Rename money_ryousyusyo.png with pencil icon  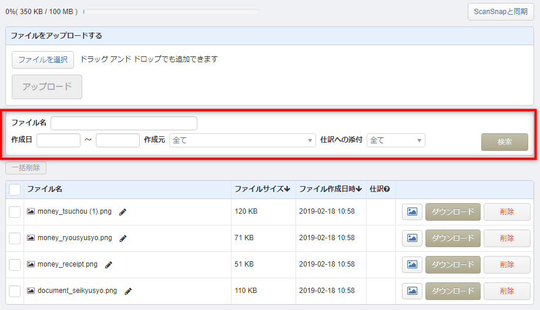click(x=123, y=238)
